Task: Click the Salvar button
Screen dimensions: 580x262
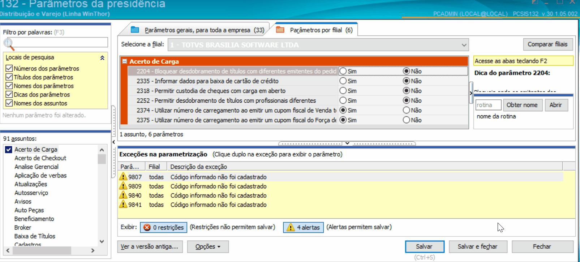Action: click(x=425, y=246)
